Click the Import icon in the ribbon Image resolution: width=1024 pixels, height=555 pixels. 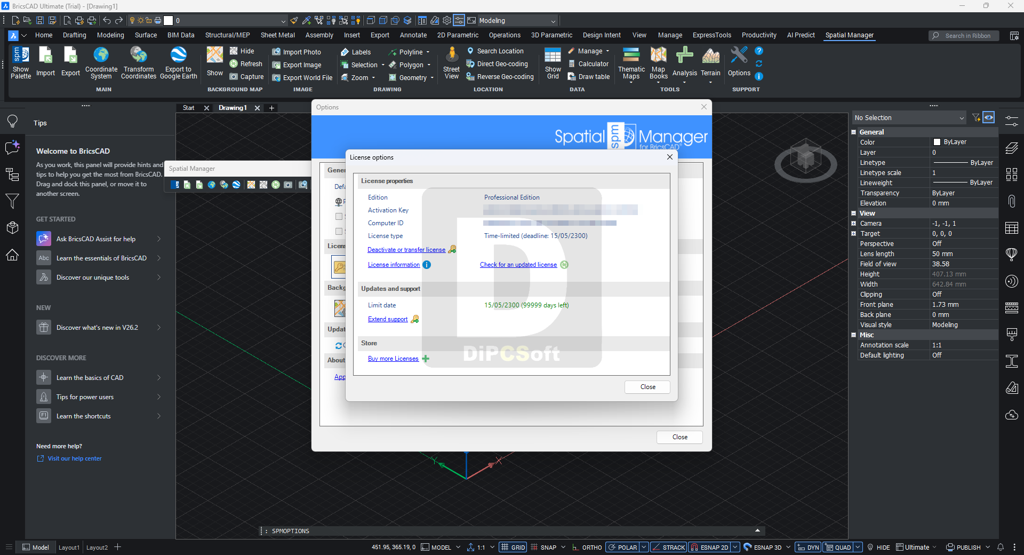pos(45,62)
